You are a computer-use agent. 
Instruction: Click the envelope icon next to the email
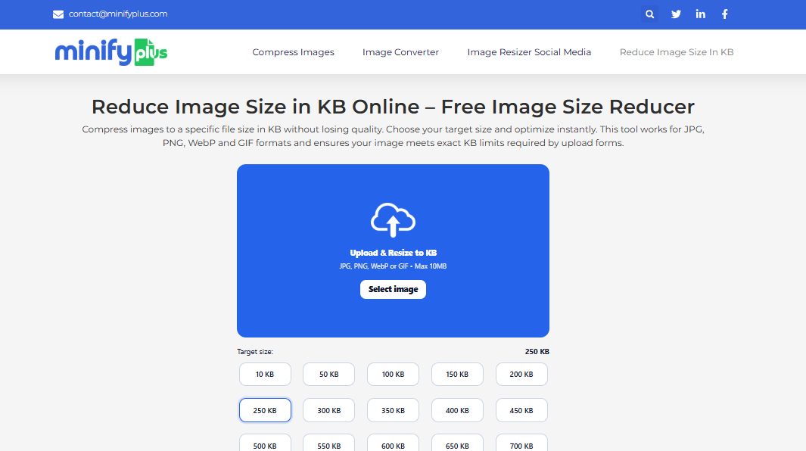[x=57, y=14]
